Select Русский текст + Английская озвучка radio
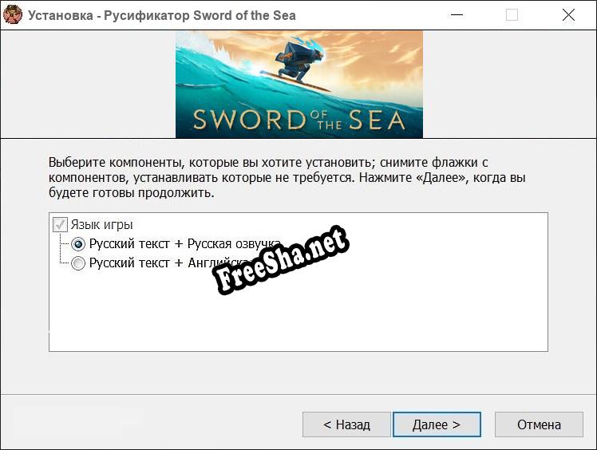The width and height of the screenshot is (597, 450). (78, 263)
